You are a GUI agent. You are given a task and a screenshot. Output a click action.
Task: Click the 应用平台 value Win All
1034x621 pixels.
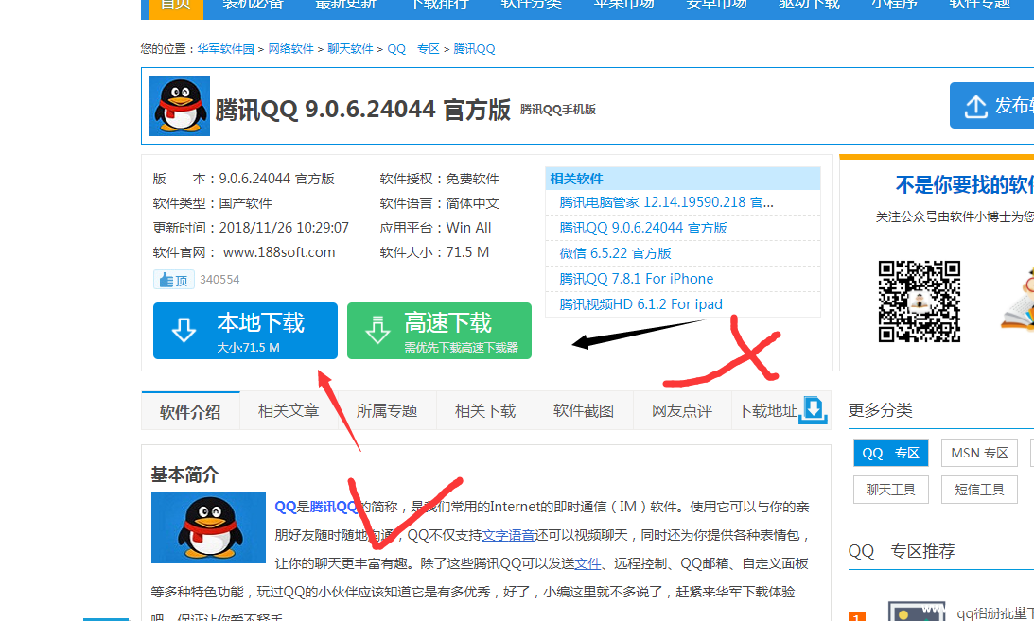coord(469,228)
